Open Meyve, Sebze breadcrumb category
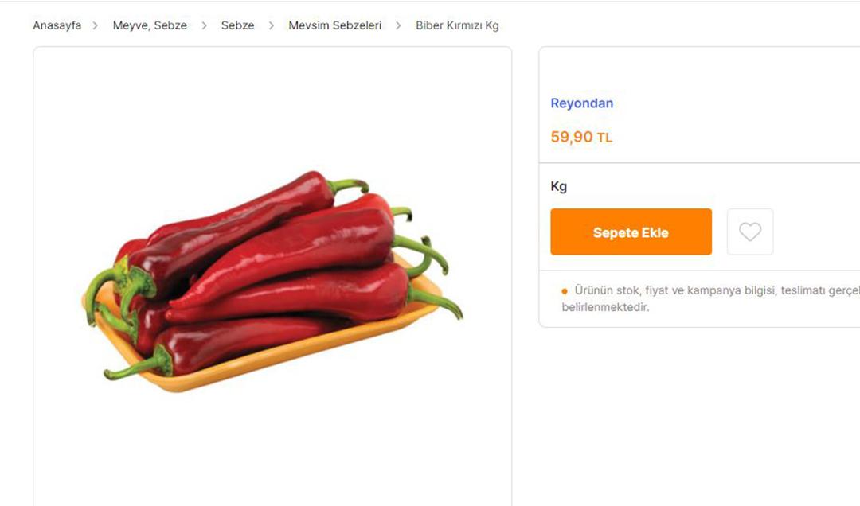860x506 pixels. (x=150, y=25)
